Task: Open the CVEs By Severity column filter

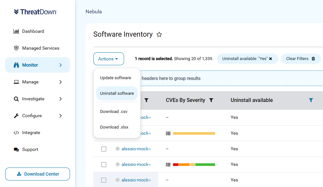Action: (211, 100)
